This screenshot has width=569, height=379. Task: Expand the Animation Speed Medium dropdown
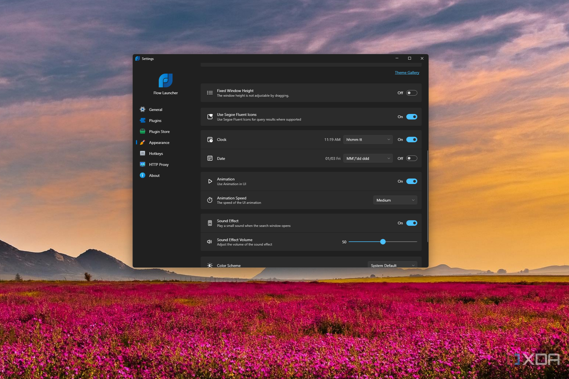[395, 200]
